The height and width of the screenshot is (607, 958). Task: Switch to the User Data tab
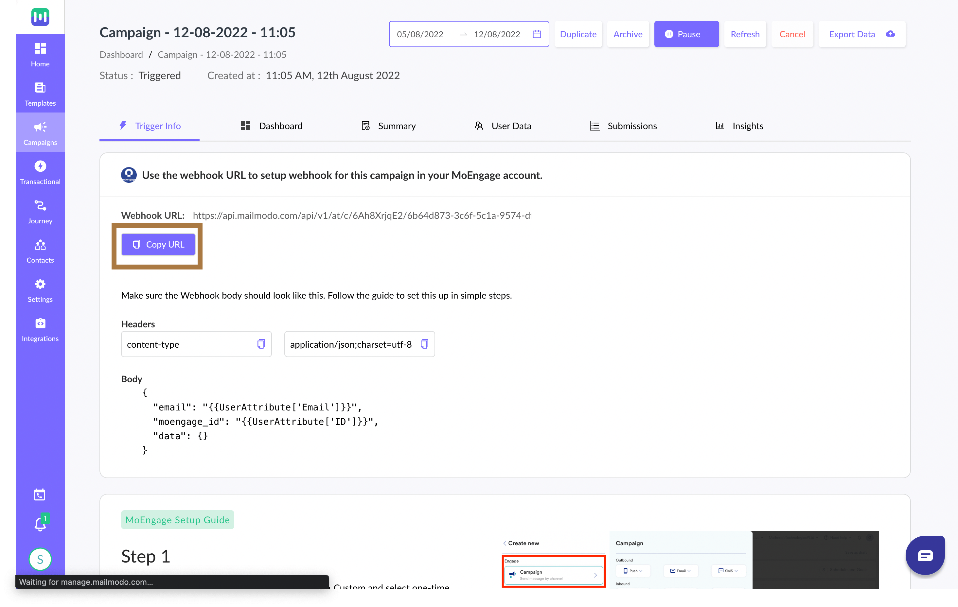[503, 126]
